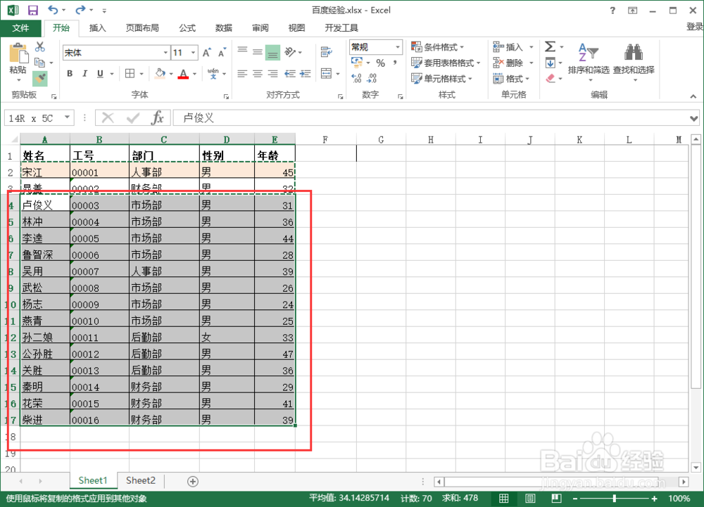Viewport: 704px width, 507px height.
Task: Toggle bold formatting
Action: [69, 73]
